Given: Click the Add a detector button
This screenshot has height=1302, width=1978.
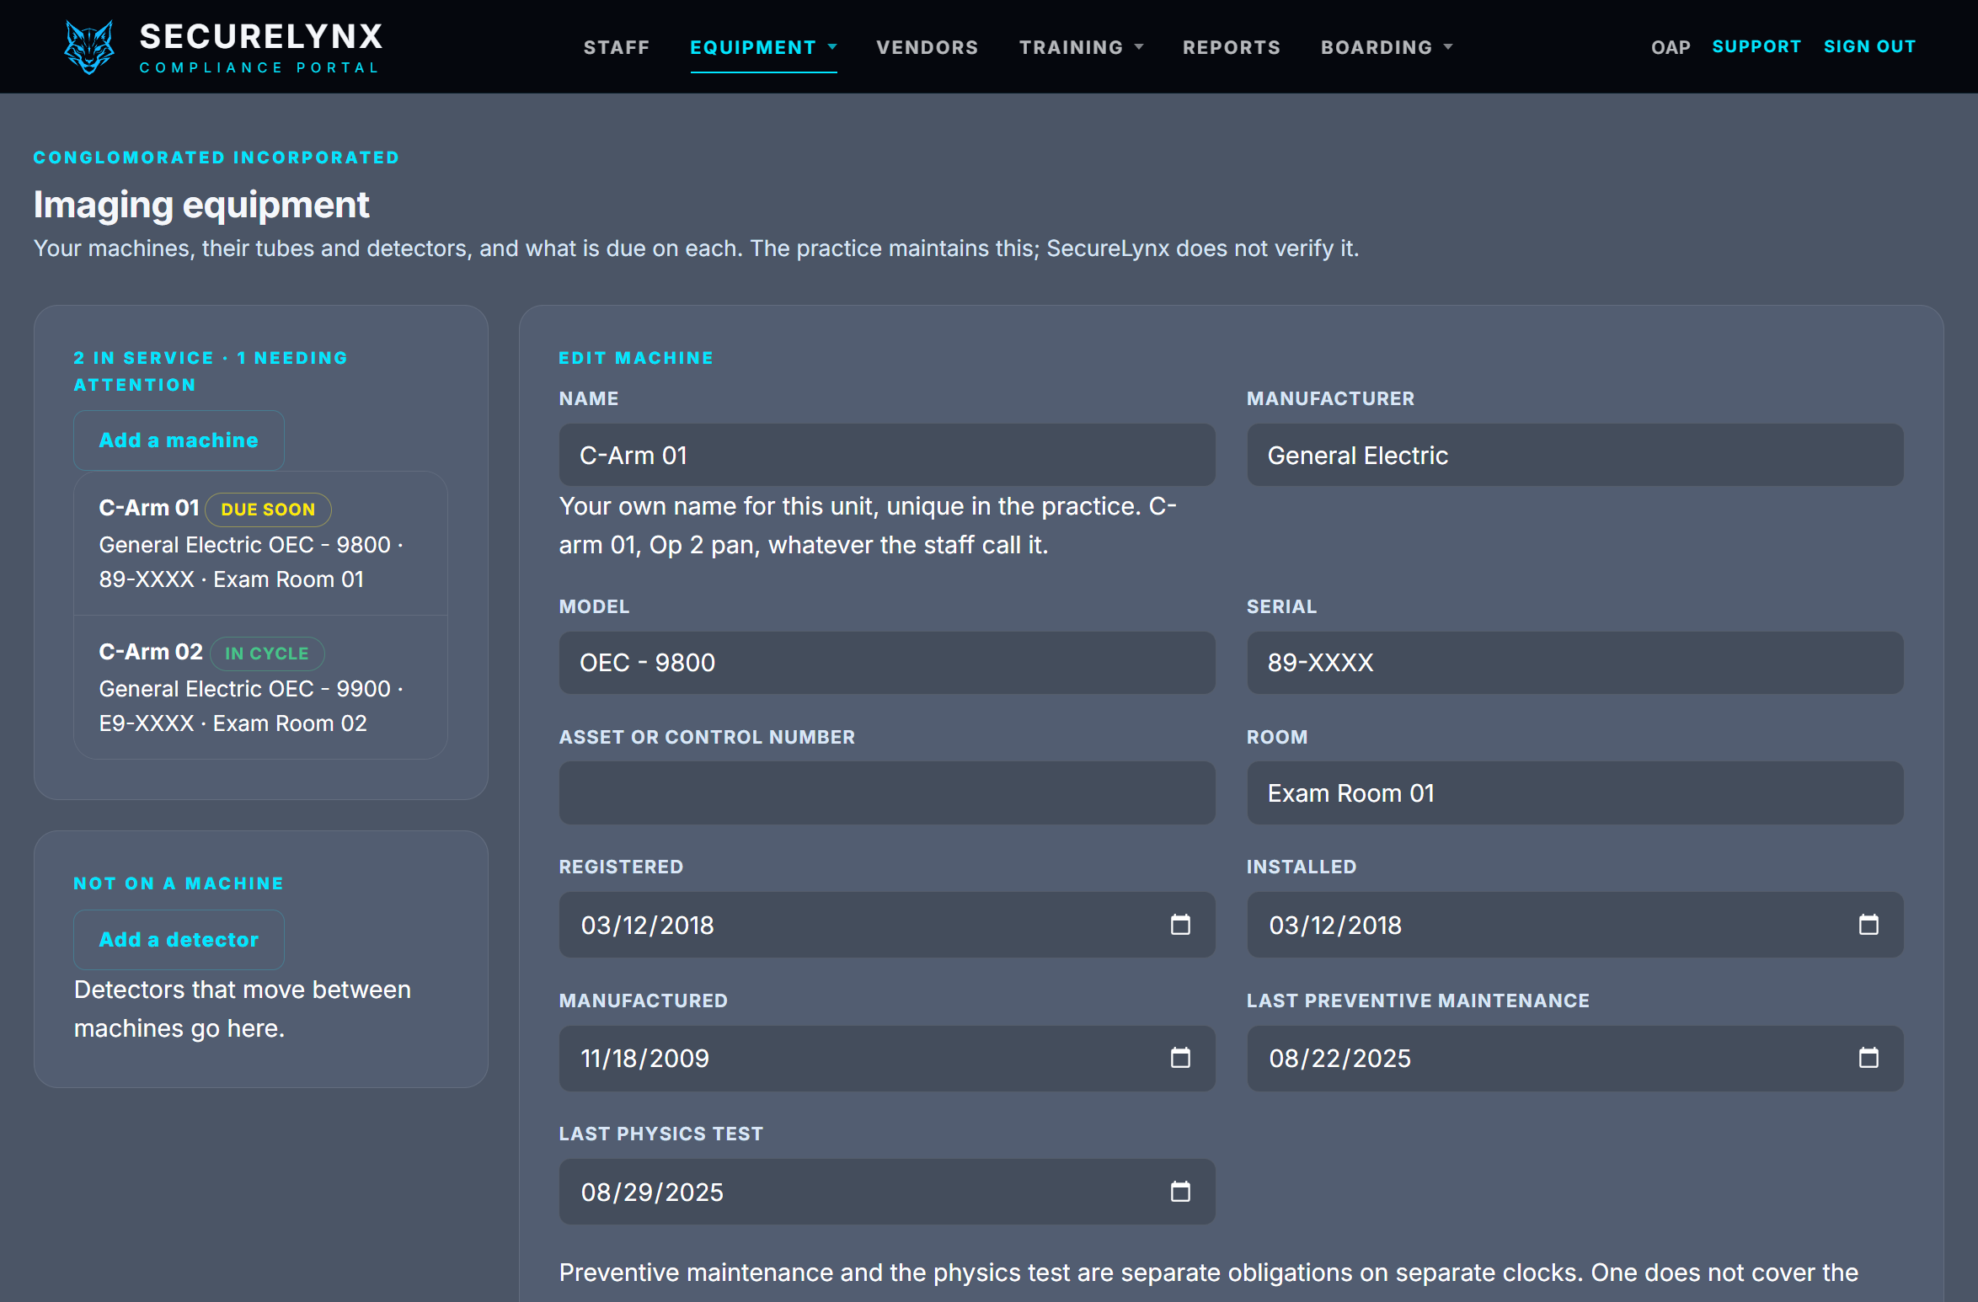Looking at the screenshot, I should (x=179, y=940).
